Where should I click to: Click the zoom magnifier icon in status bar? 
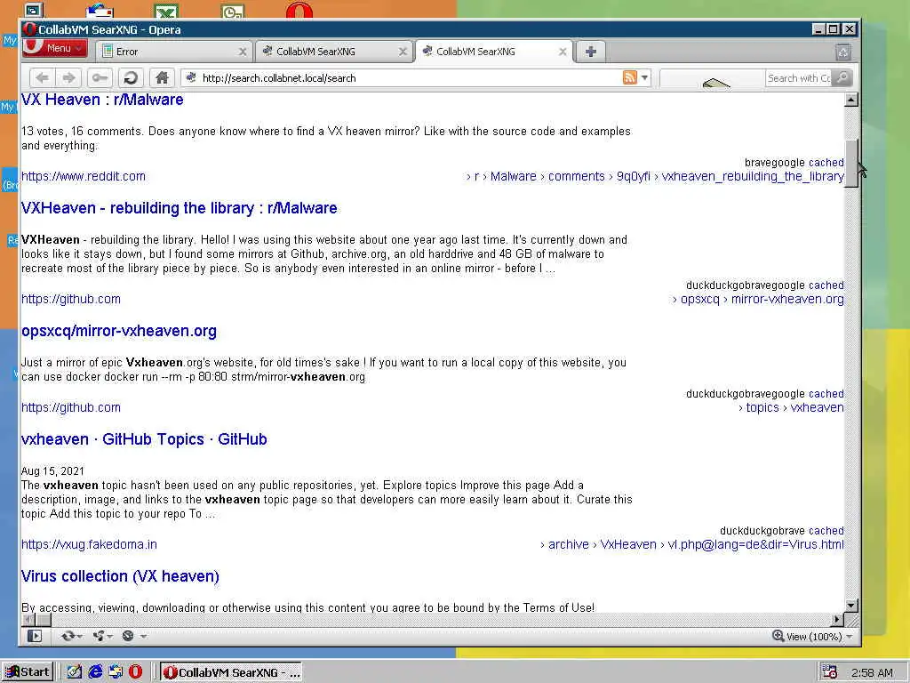tap(778, 636)
